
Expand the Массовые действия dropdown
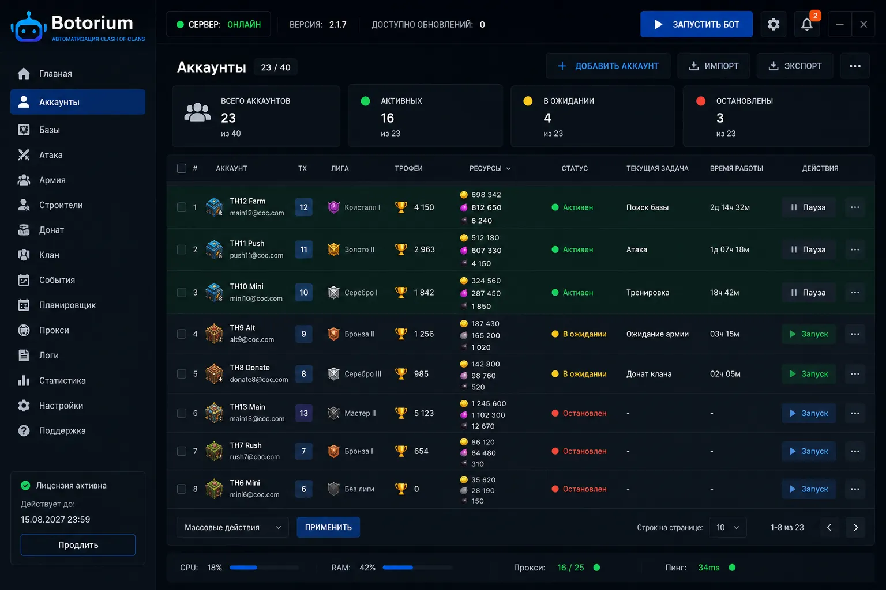tap(232, 527)
